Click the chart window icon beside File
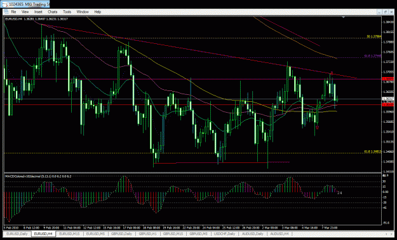397x240 pixels. coord(6,12)
